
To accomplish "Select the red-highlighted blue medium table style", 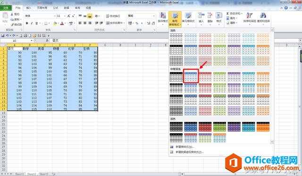I will (191, 76).
